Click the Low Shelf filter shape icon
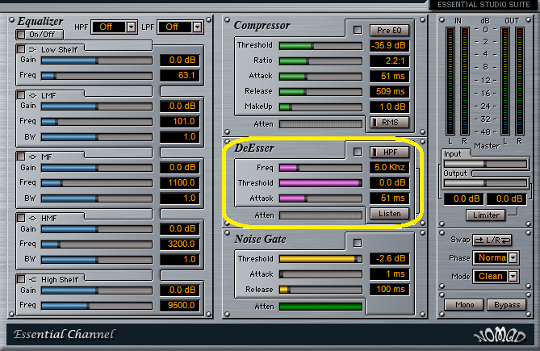 (32, 49)
